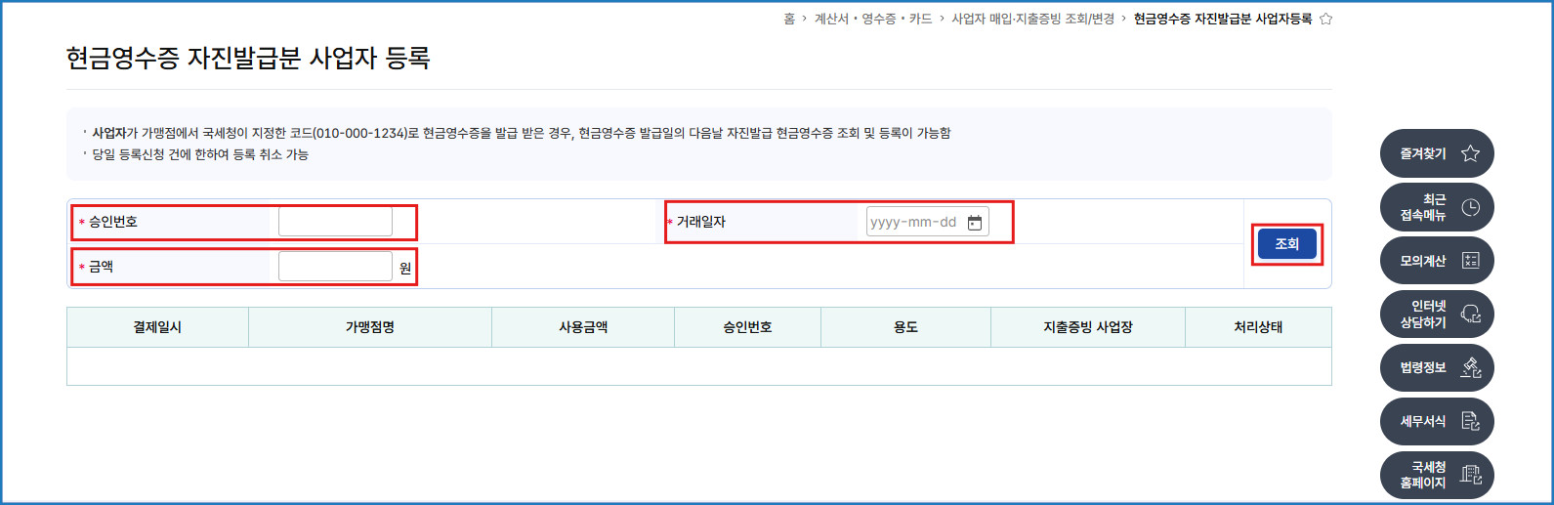The width and height of the screenshot is (1554, 505).
Task: Open the calendar picker in 거래일자 field
Action: 974,223
